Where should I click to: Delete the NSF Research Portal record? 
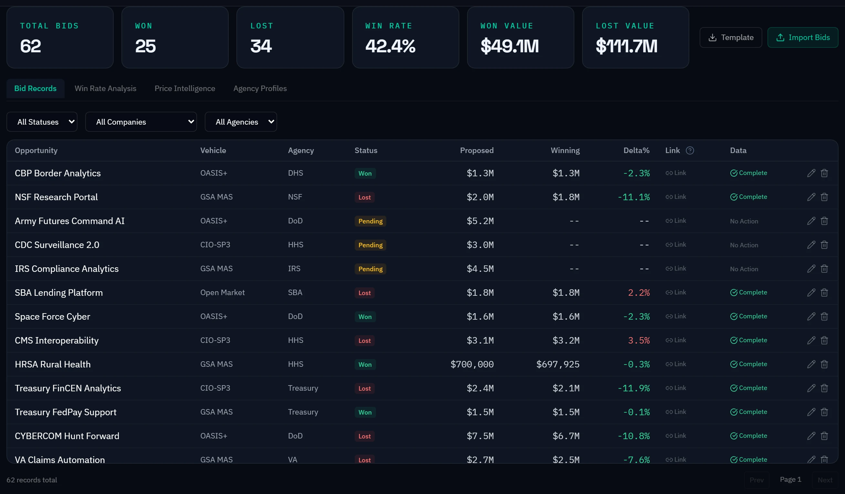[824, 197]
